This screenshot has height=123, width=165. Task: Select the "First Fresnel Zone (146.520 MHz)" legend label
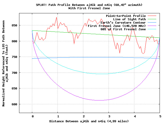point(117,26)
